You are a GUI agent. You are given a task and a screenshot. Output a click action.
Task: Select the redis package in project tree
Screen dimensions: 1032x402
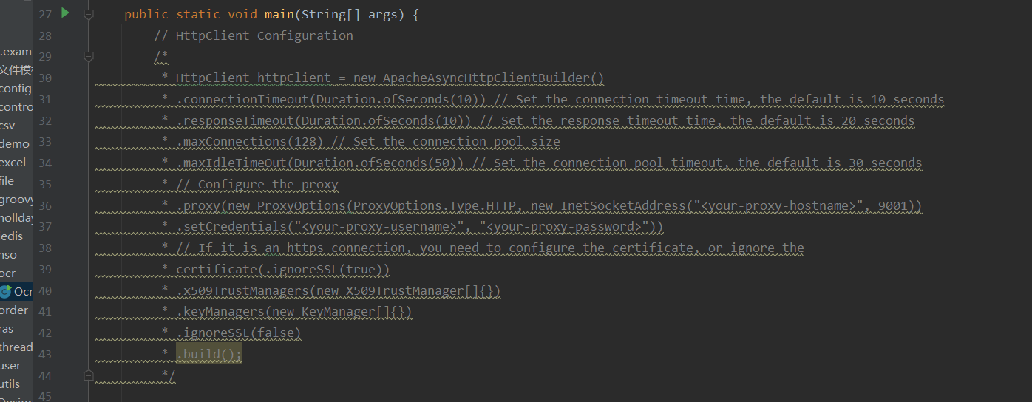click(13, 236)
